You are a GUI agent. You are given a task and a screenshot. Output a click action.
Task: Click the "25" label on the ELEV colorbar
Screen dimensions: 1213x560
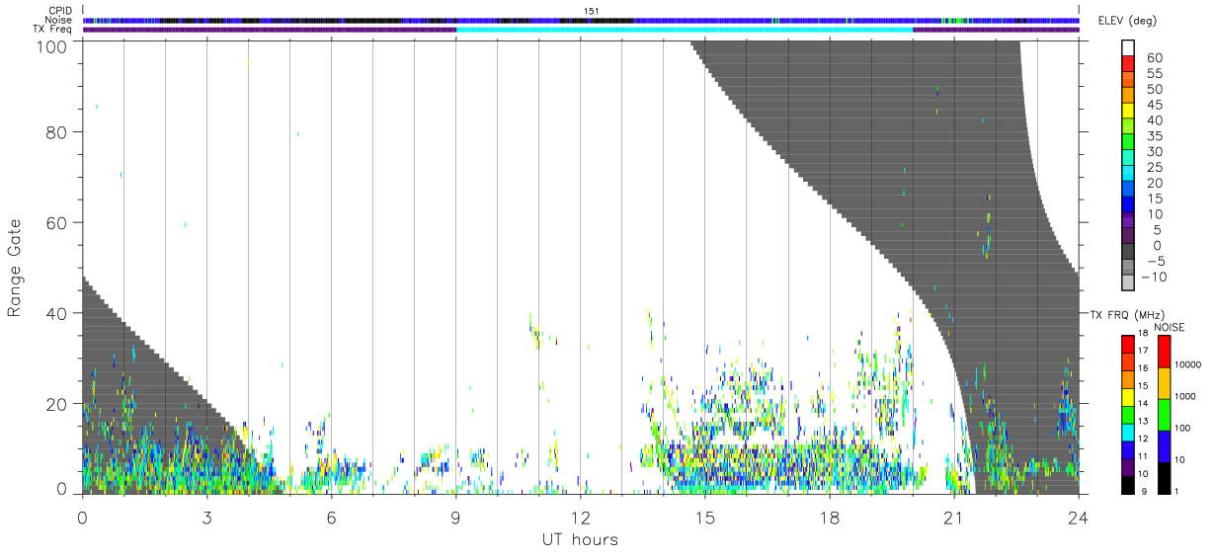[x=1153, y=167]
